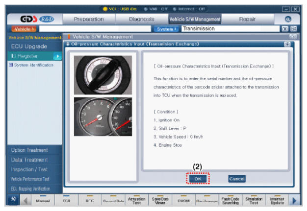Click the instrument cluster gauge photo

103,117
